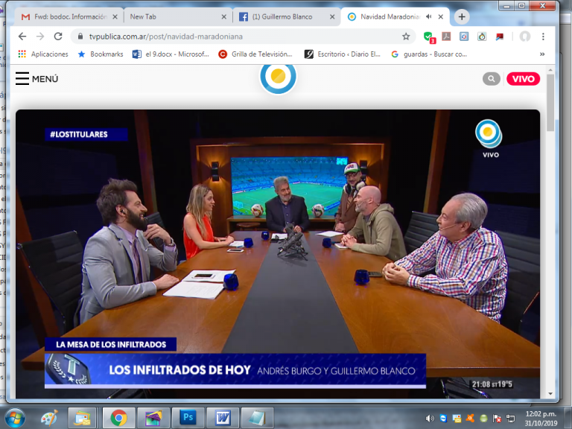Open a new tab with the plus button

(462, 16)
